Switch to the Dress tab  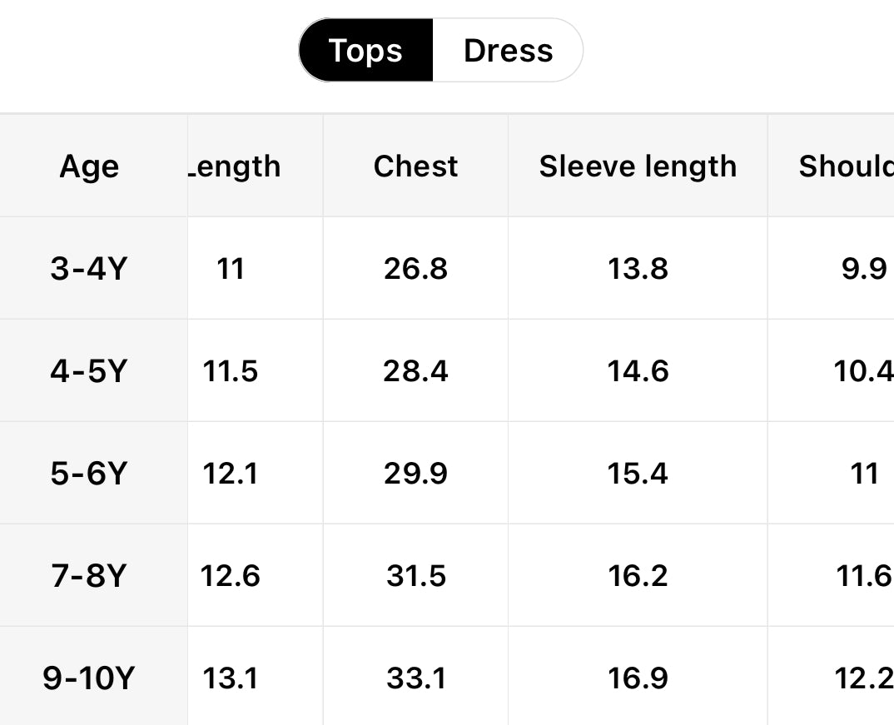tap(508, 51)
